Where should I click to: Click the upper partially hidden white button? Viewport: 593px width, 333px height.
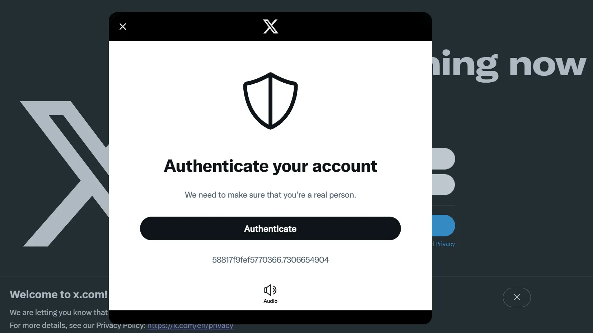443,159
